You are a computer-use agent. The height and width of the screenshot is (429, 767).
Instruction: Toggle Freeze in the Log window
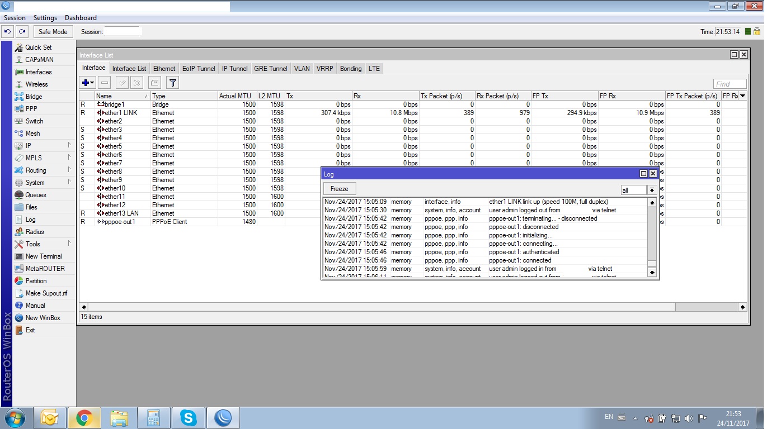coord(340,189)
